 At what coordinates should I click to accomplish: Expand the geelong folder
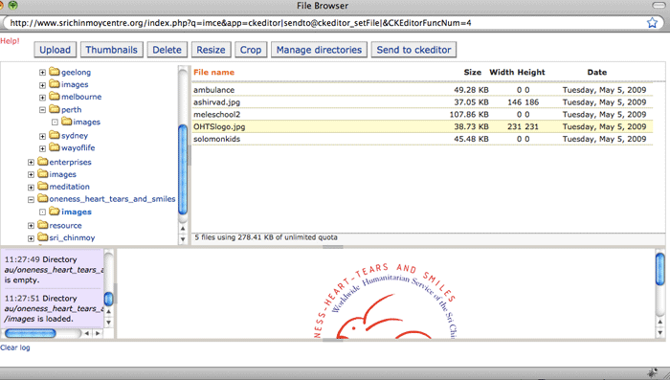[x=42, y=73]
